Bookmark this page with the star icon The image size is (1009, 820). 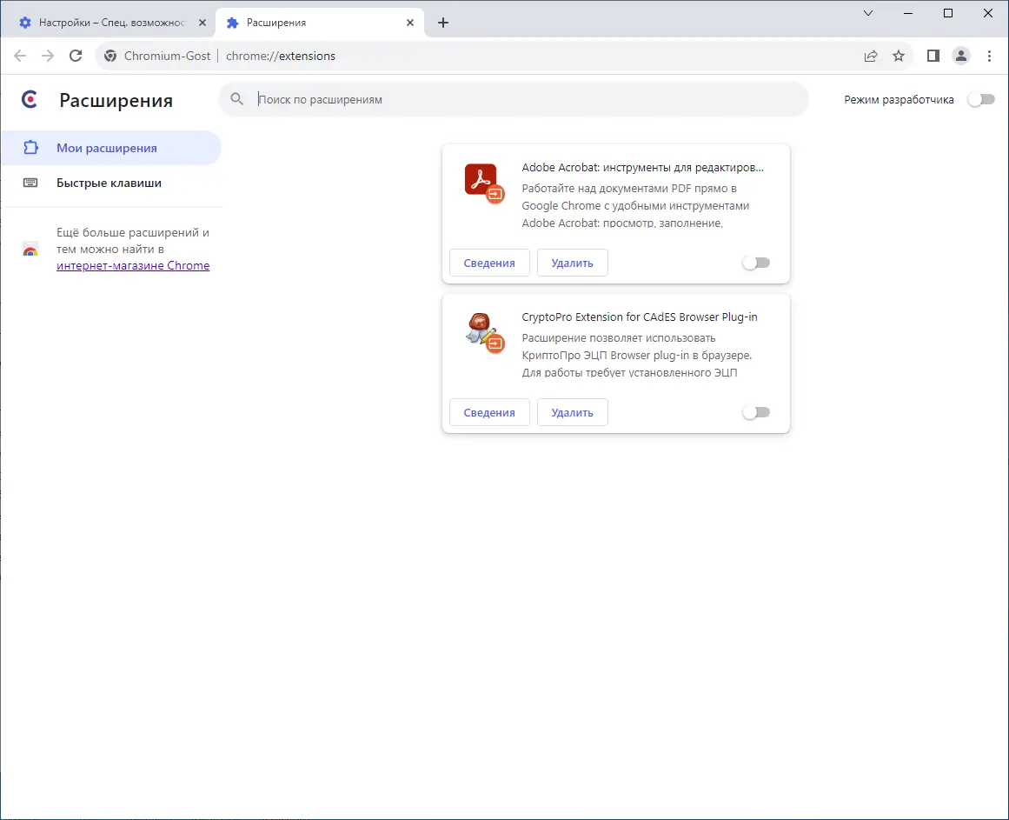(x=899, y=56)
